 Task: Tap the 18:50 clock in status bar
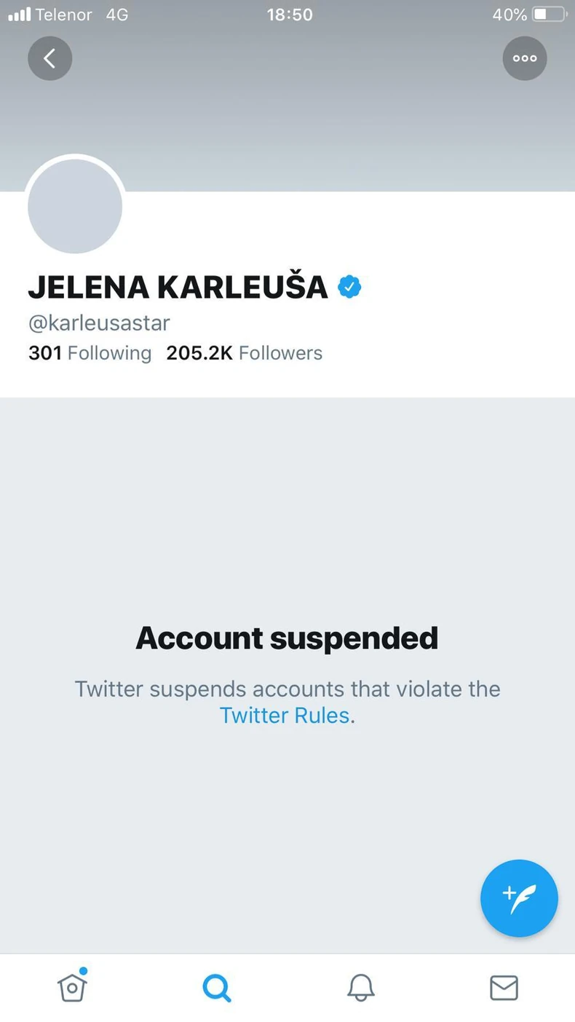(x=289, y=15)
